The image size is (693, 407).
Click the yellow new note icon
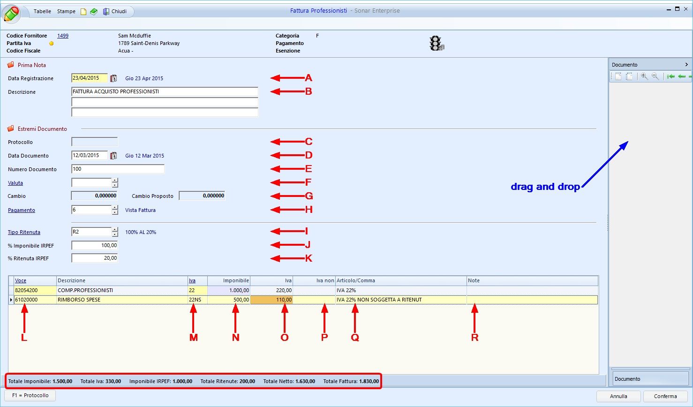click(83, 11)
